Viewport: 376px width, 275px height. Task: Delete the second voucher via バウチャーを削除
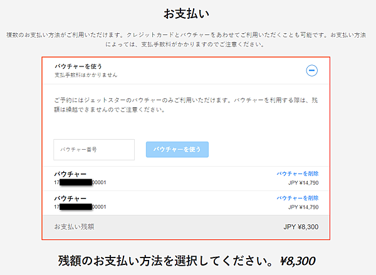(x=298, y=198)
